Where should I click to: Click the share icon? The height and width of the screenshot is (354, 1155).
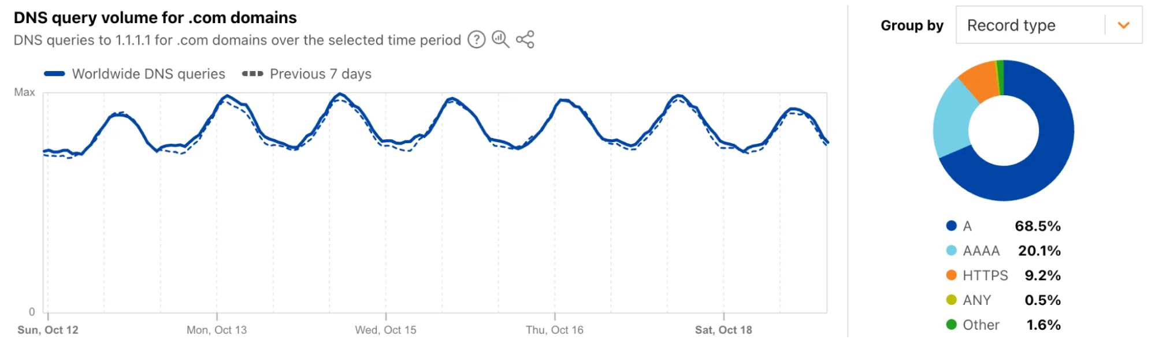[x=525, y=39]
